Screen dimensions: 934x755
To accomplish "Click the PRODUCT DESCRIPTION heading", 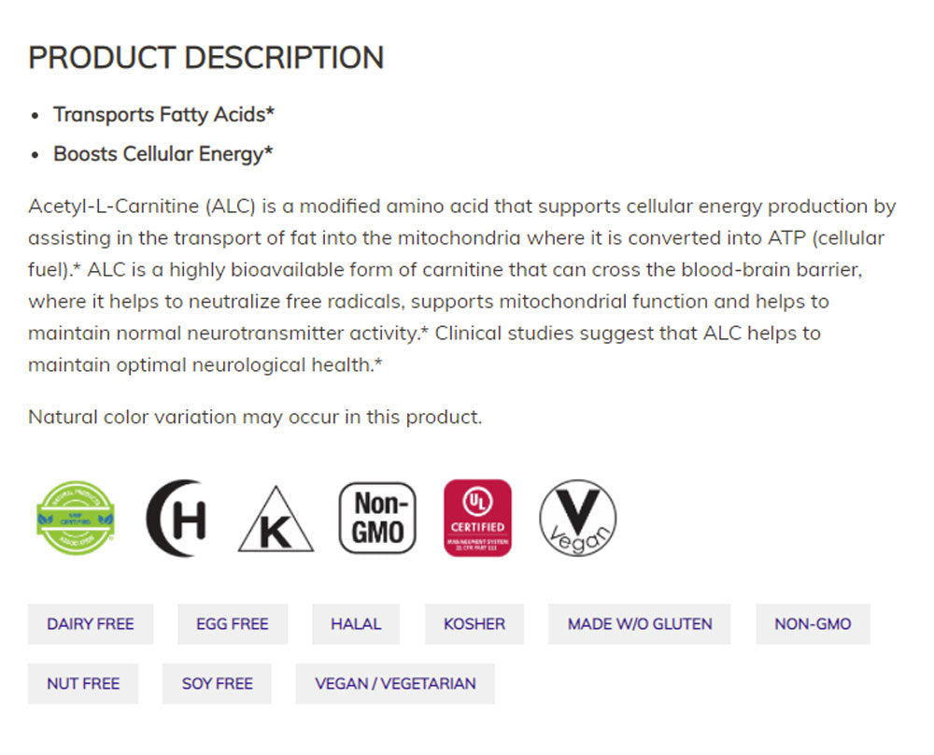I will (205, 58).
